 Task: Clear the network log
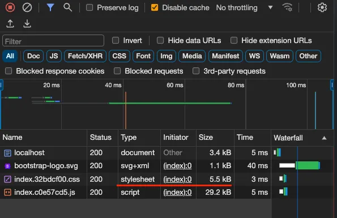27,7
